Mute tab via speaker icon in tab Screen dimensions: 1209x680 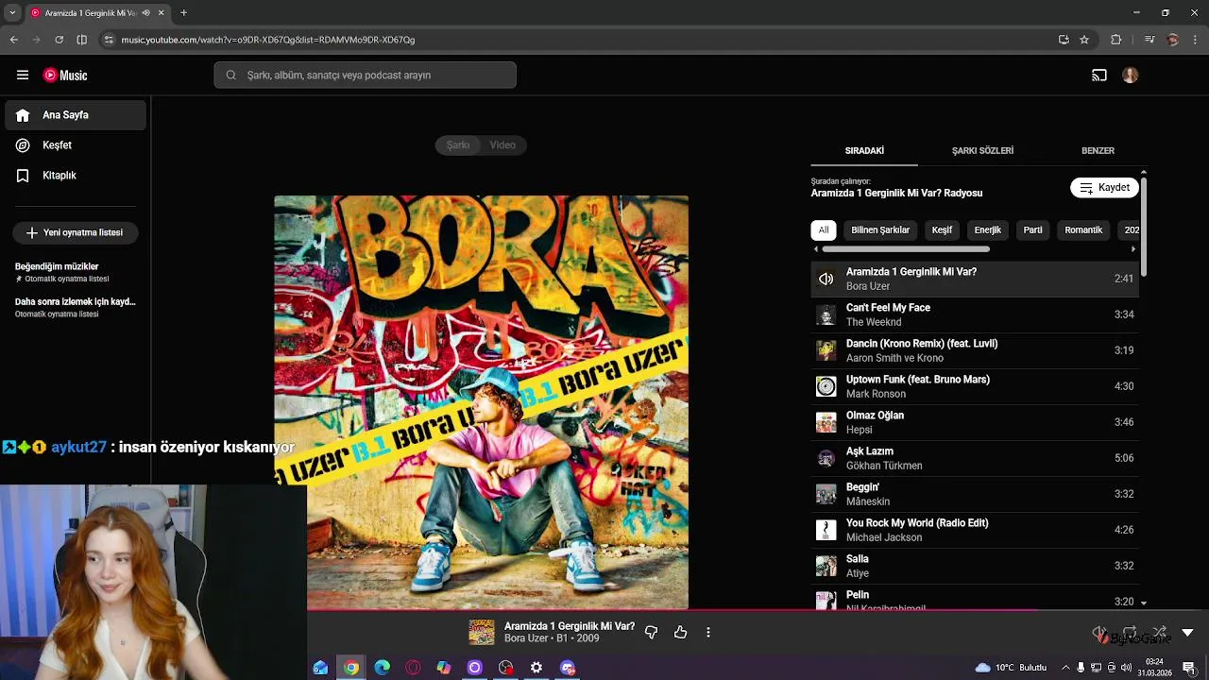pos(145,13)
